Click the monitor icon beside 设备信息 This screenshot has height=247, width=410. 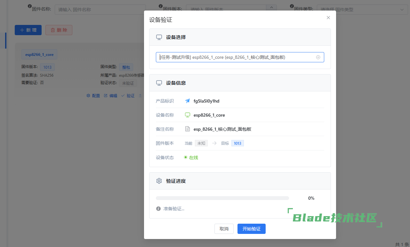159,83
